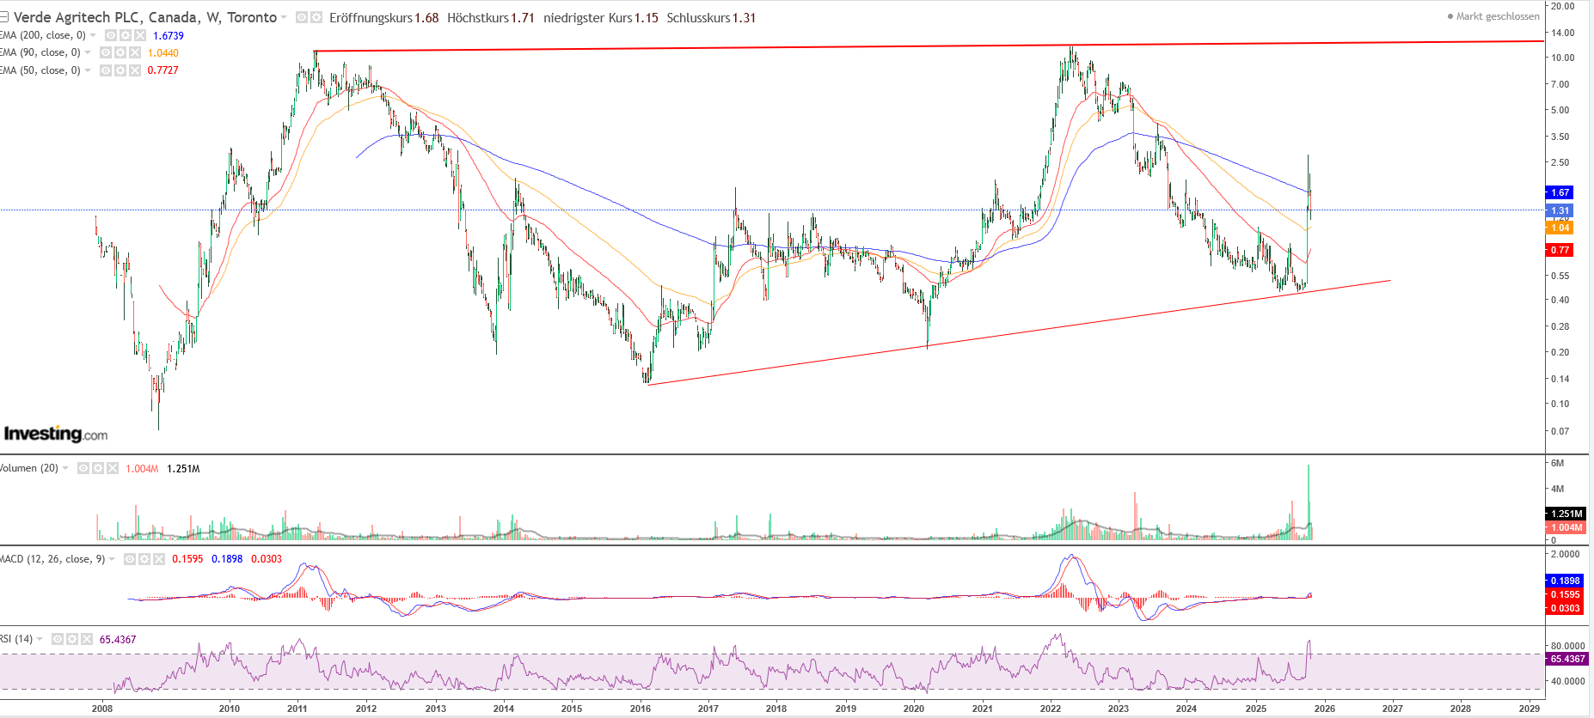Click the Investing.com logo link
Image resolution: width=1594 pixels, height=718 pixels.
point(56,434)
